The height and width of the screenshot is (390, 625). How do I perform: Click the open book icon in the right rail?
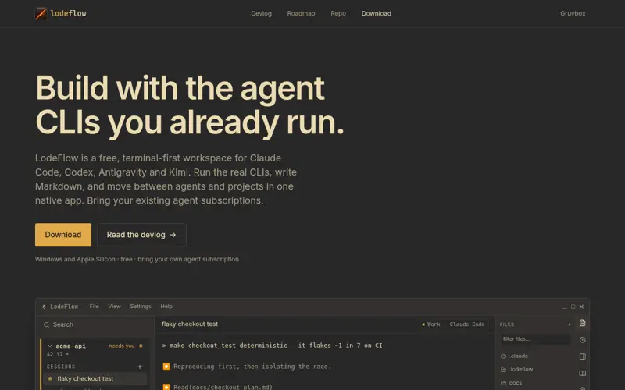[582, 374]
